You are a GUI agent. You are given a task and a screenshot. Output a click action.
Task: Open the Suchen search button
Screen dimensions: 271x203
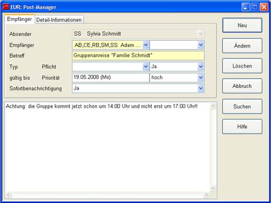[x=242, y=106]
